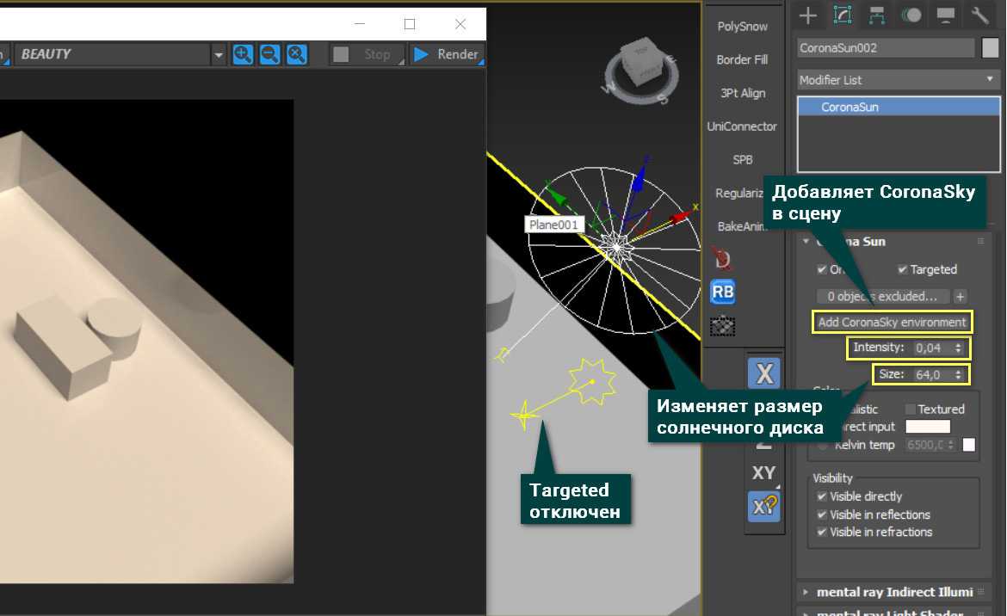Click the zoom in magnifier icon
The width and height of the screenshot is (1007, 616).
pyautogui.click(x=244, y=54)
